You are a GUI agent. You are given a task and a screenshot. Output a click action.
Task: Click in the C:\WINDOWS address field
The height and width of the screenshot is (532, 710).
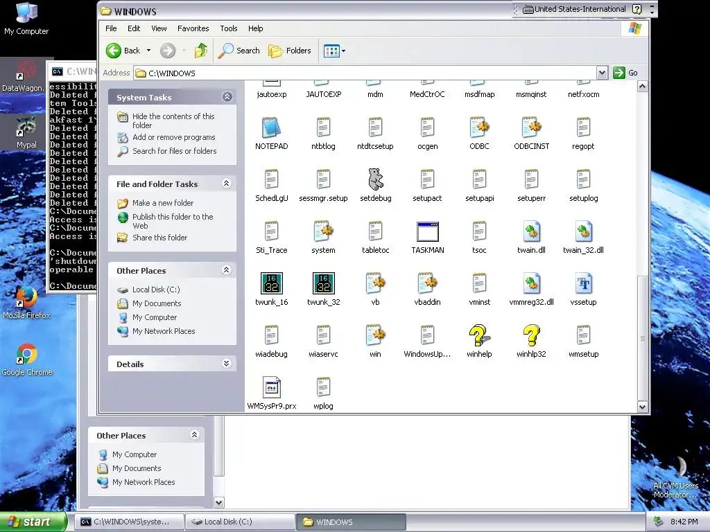coord(365,73)
